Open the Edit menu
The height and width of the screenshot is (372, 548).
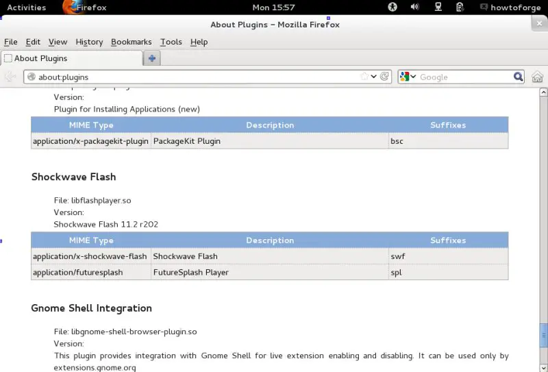[33, 42]
